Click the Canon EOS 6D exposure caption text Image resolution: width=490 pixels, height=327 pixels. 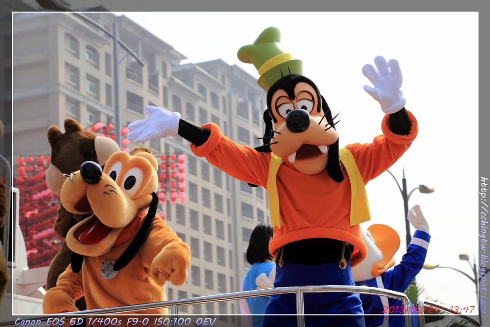[x=115, y=321]
